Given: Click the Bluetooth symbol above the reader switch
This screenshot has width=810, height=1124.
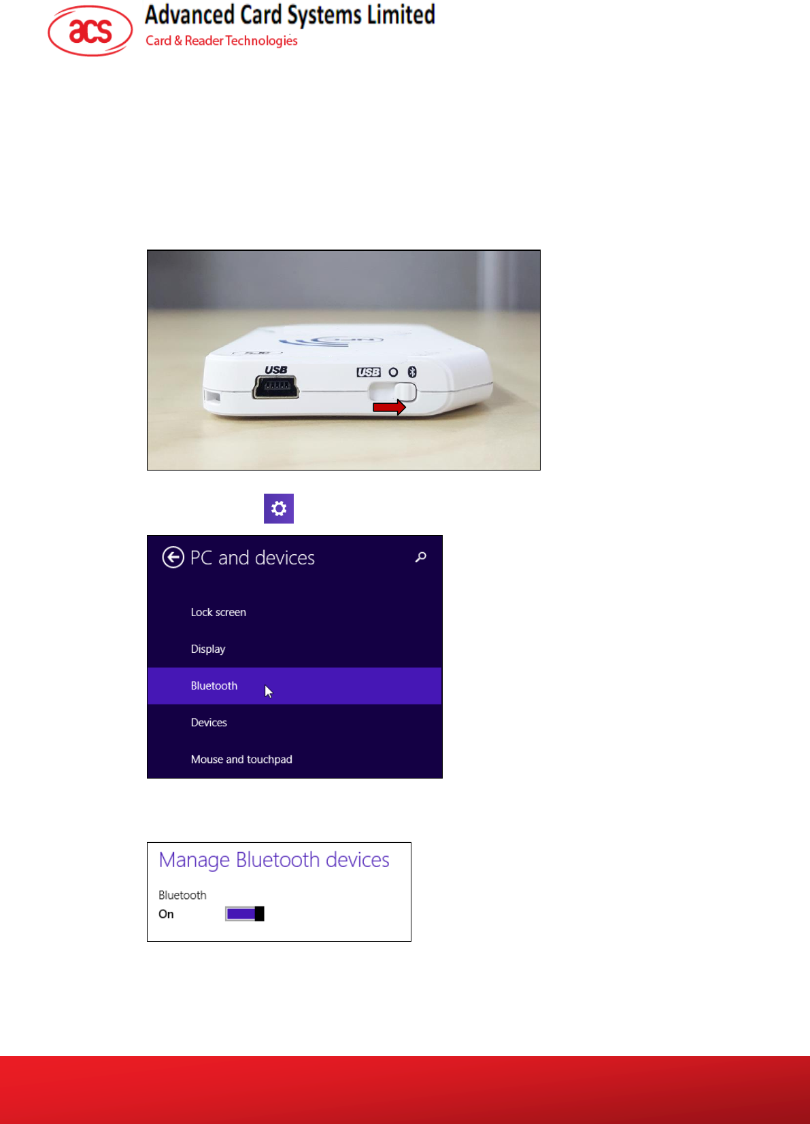Looking at the screenshot, I should [x=411, y=372].
